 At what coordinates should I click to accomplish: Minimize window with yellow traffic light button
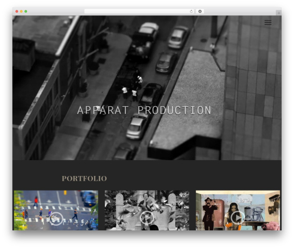[21, 11]
